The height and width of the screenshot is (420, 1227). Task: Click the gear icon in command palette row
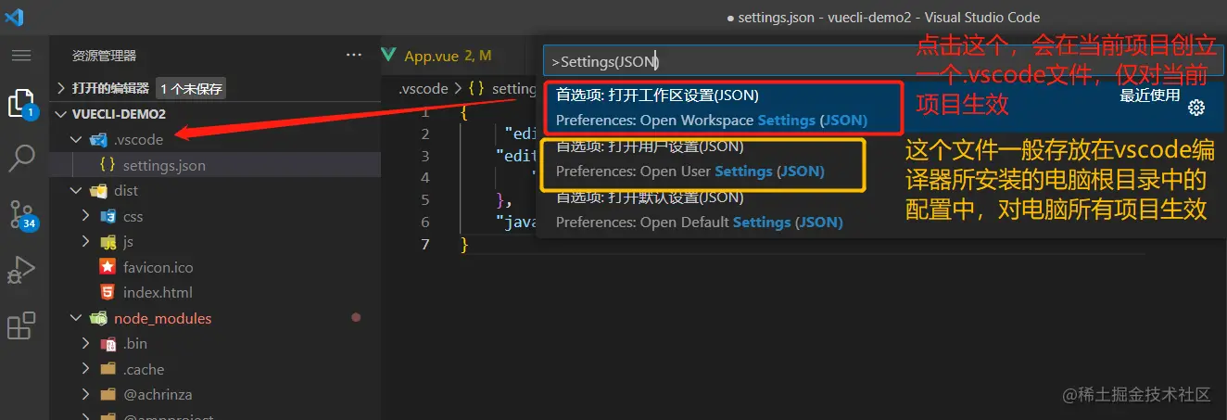pyautogui.click(x=1196, y=108)
